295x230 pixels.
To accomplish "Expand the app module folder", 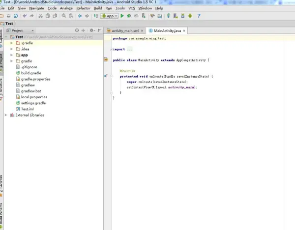I will (12, 55).
